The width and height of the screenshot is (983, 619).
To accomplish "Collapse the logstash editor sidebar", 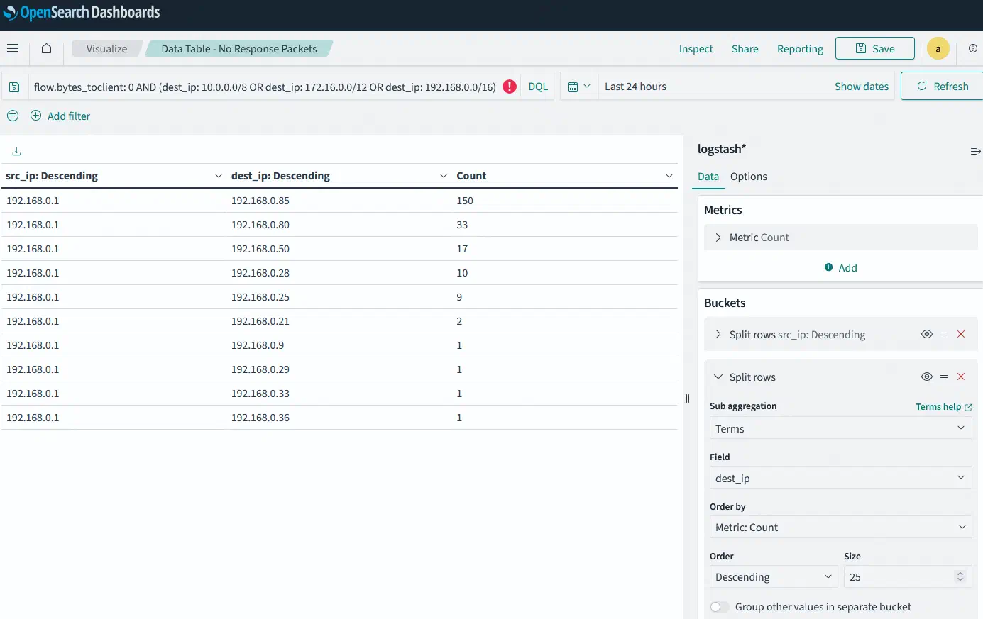I will (x=975, y=151).
